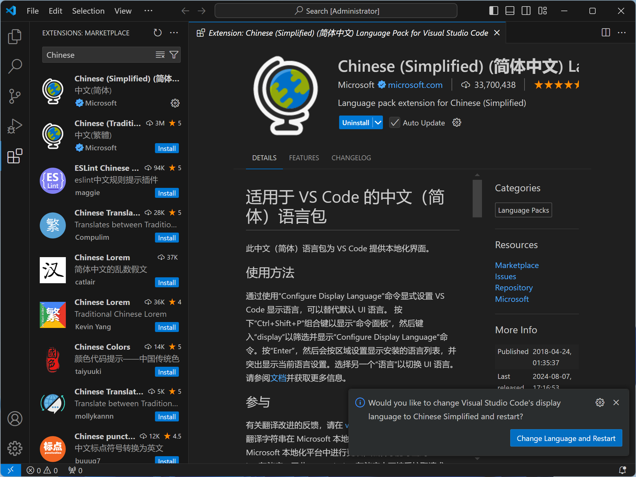Image resolution: width=636 pixels, height=477 pixels.
Task: Install Chinese Translation by Compulim
Action: coord(167,238)
